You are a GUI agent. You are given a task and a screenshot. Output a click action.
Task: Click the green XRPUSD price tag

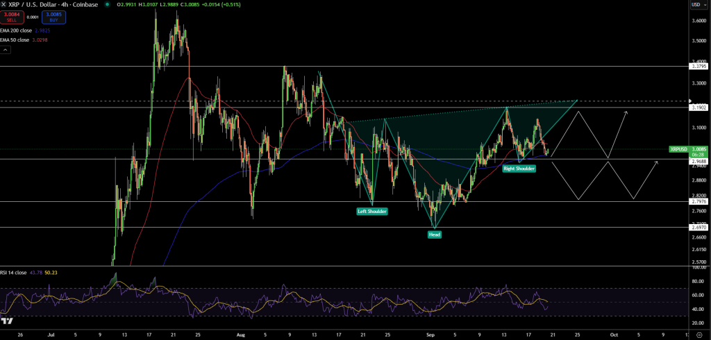point(679,149)
